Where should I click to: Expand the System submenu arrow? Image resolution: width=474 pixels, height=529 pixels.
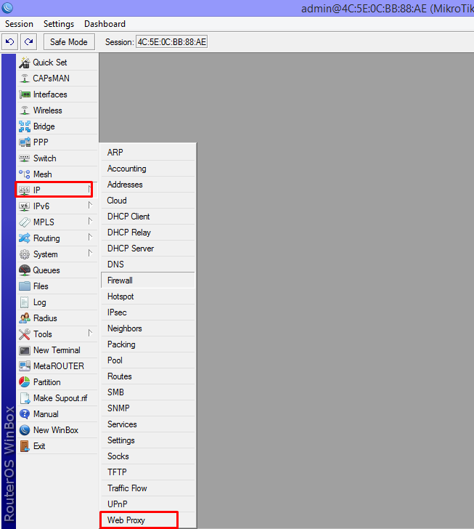pyautogui.click(x=90, y=253)
